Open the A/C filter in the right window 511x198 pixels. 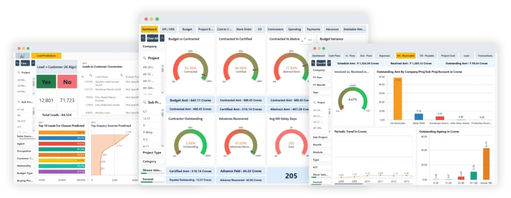[321, 167]
